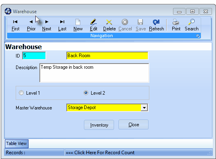Click the Save floppy disk icon
Image resolution: width=216 pixels, height=159 pixels.
[x=140, y=22]
